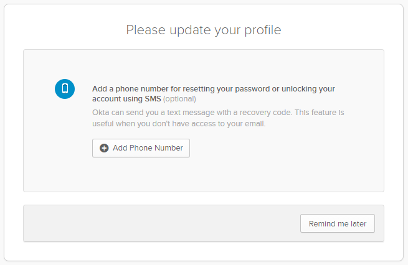Click the word 'profile' in the title
The height and width of the screenshot is (265, 408).
tap(263, 30)
